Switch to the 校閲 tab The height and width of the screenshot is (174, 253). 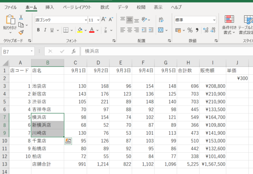141,7
